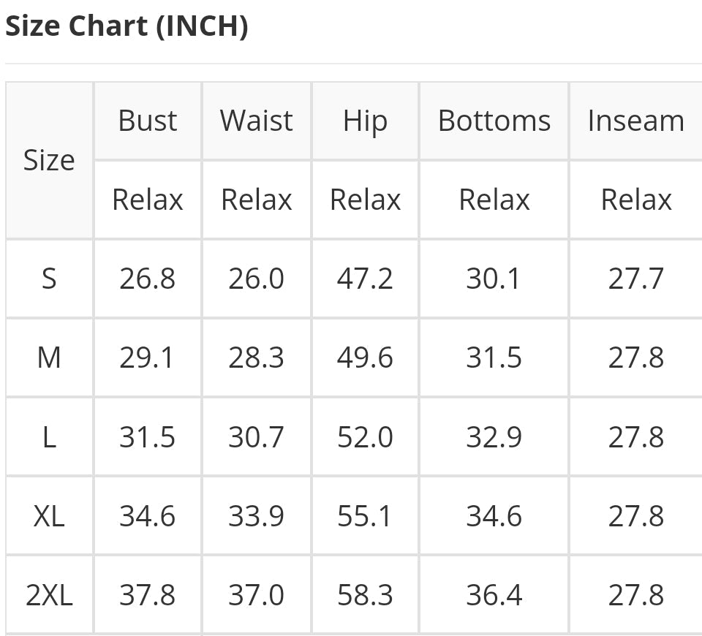Select hip value 52.0 for size L
Screen dimensions: 702x636
pyautogui.click(x=365, y=437)
